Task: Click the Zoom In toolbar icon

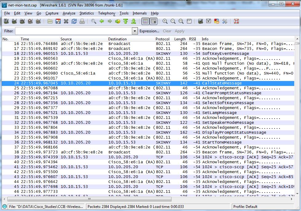Action: coord(165,21)
